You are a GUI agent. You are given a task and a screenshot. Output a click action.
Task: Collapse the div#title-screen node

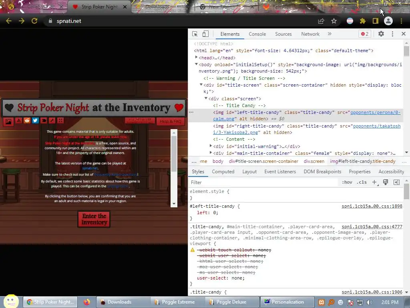[201, 85]
